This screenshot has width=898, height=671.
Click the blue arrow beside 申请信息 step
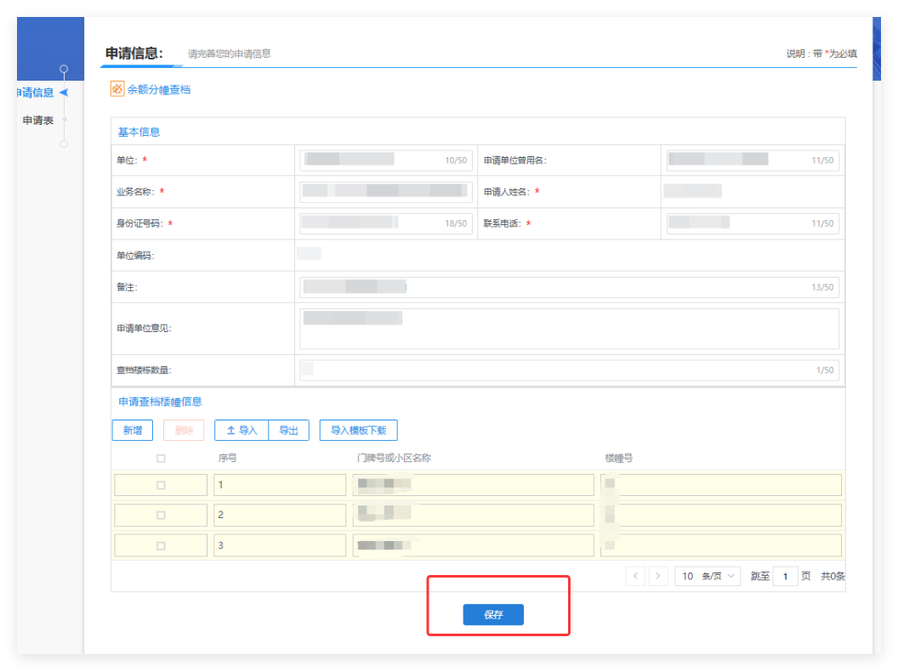pos(64,93)
